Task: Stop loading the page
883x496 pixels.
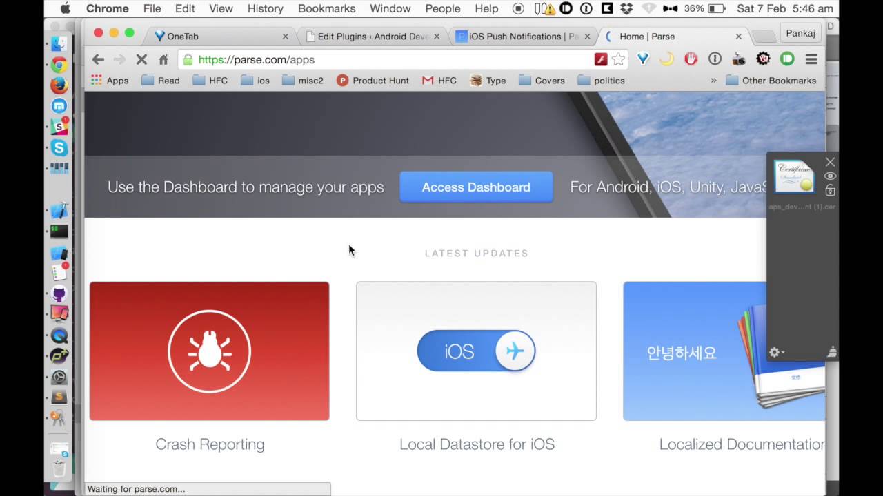Action: tap(141, 60)
